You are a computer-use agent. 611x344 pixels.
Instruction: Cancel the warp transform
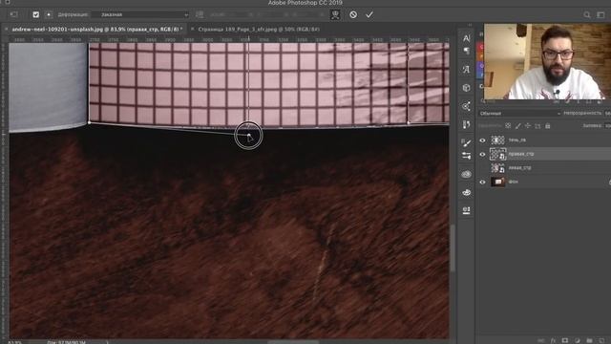pos(353,15)
